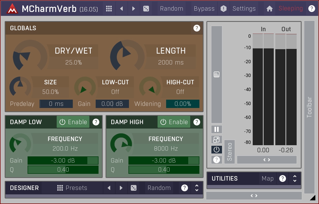Screen dimensions: 319x204
Task: Open the main help question mark icon
Action: tap(311, 9)
